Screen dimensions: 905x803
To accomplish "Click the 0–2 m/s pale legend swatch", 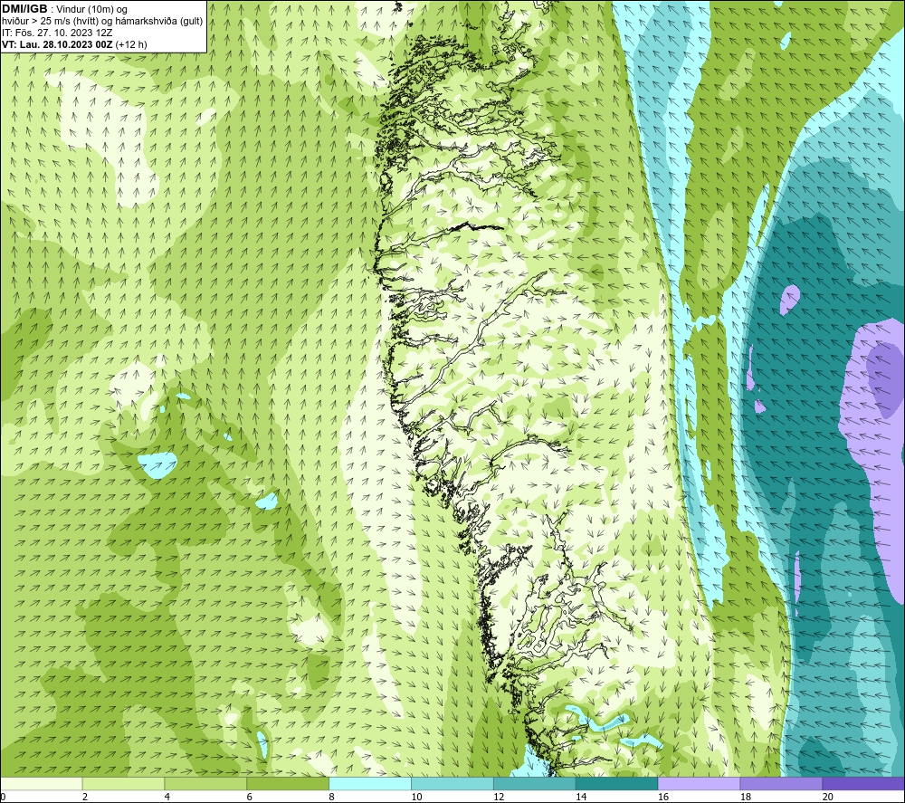I will [42, 783].
